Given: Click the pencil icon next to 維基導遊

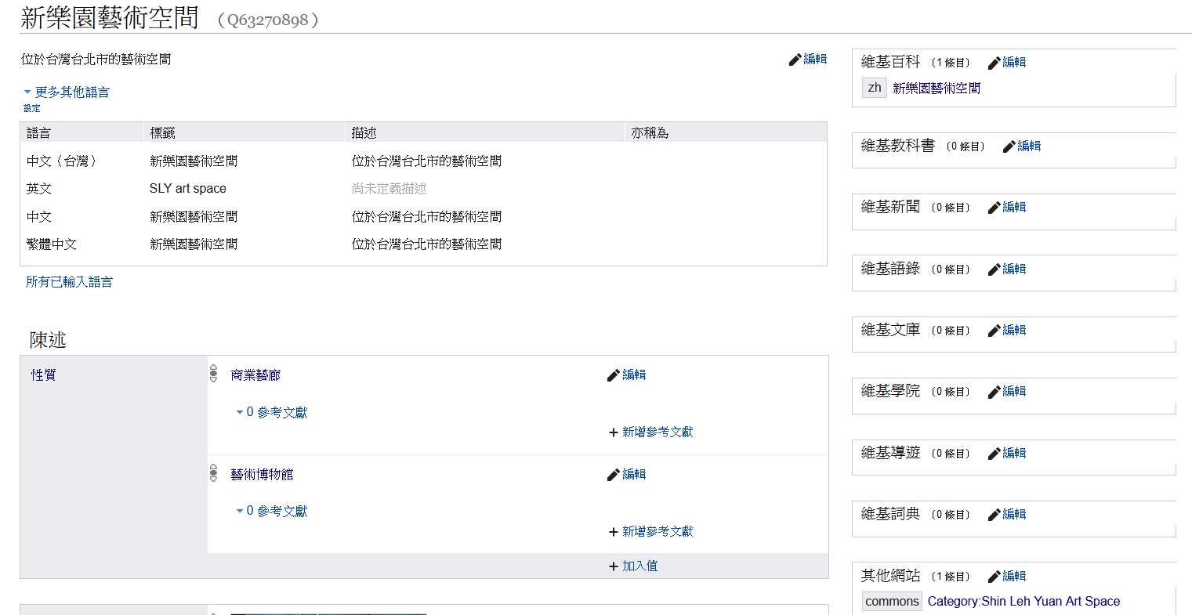Looking at the screenshot, I should 995,454.
